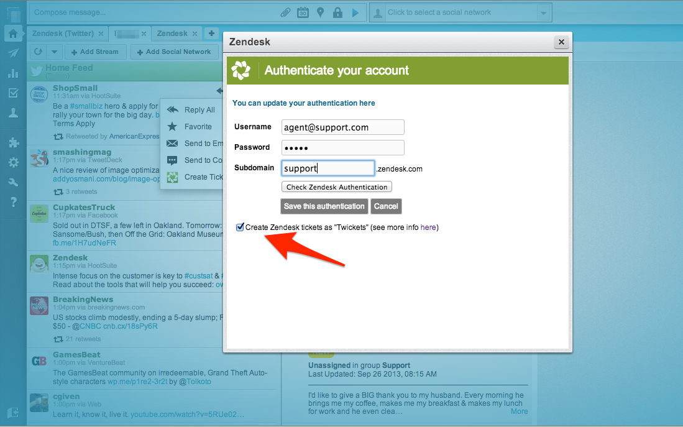Open the Settings gear sidebar icon
The image size is (683, 427).
pos(14,162)
